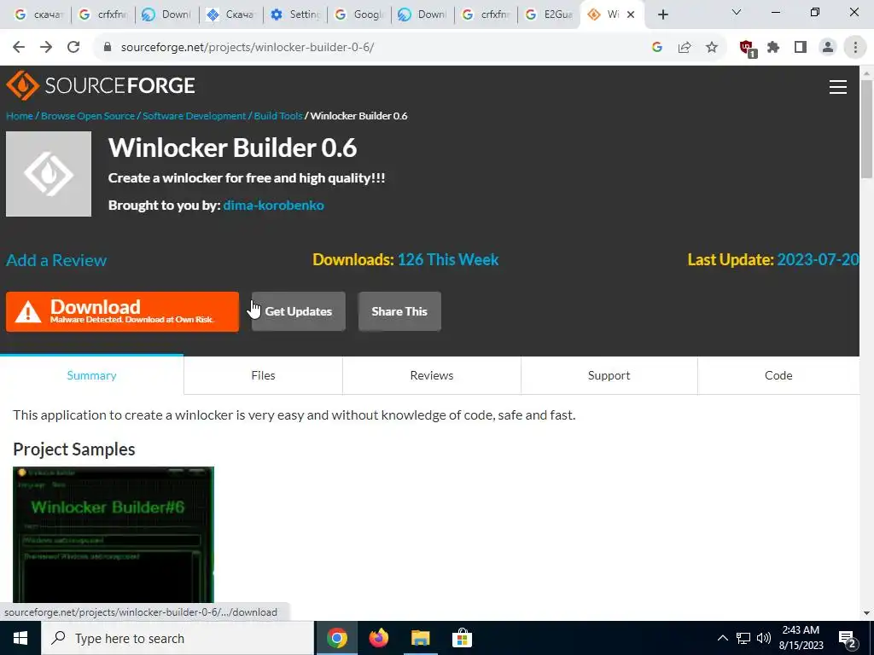Screen dimensions: 874x655
Task: Open Chrome from the taskbar
Action: (x=336, y=638)
